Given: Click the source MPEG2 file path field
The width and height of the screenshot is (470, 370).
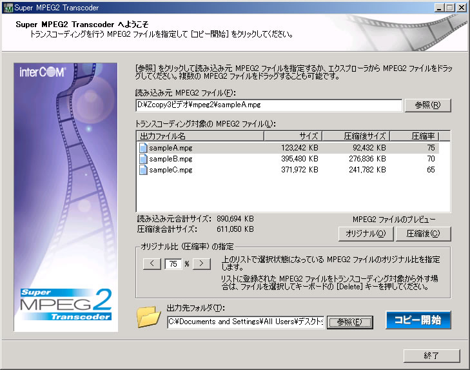Looking at the screenshot, I should click(x=269, y=105).
